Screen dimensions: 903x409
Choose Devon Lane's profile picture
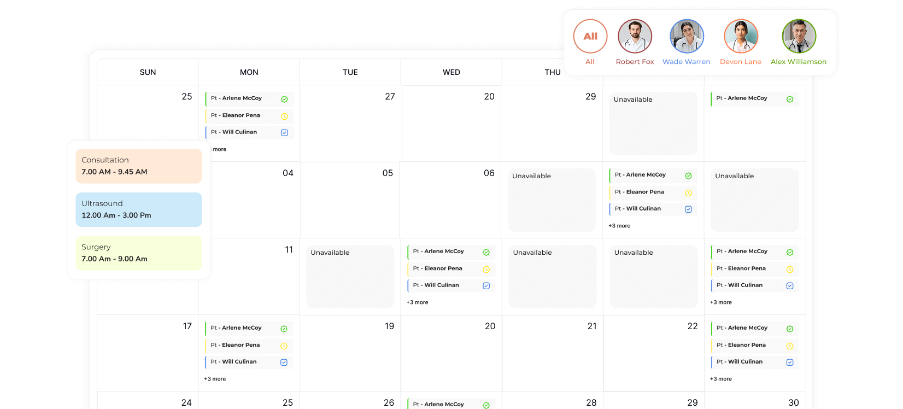741,37
